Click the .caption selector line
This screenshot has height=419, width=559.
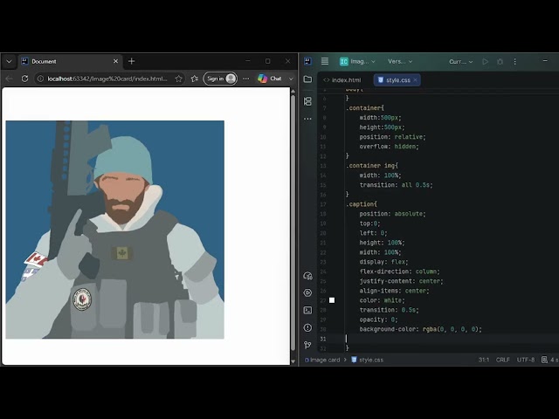pos(361,204)
